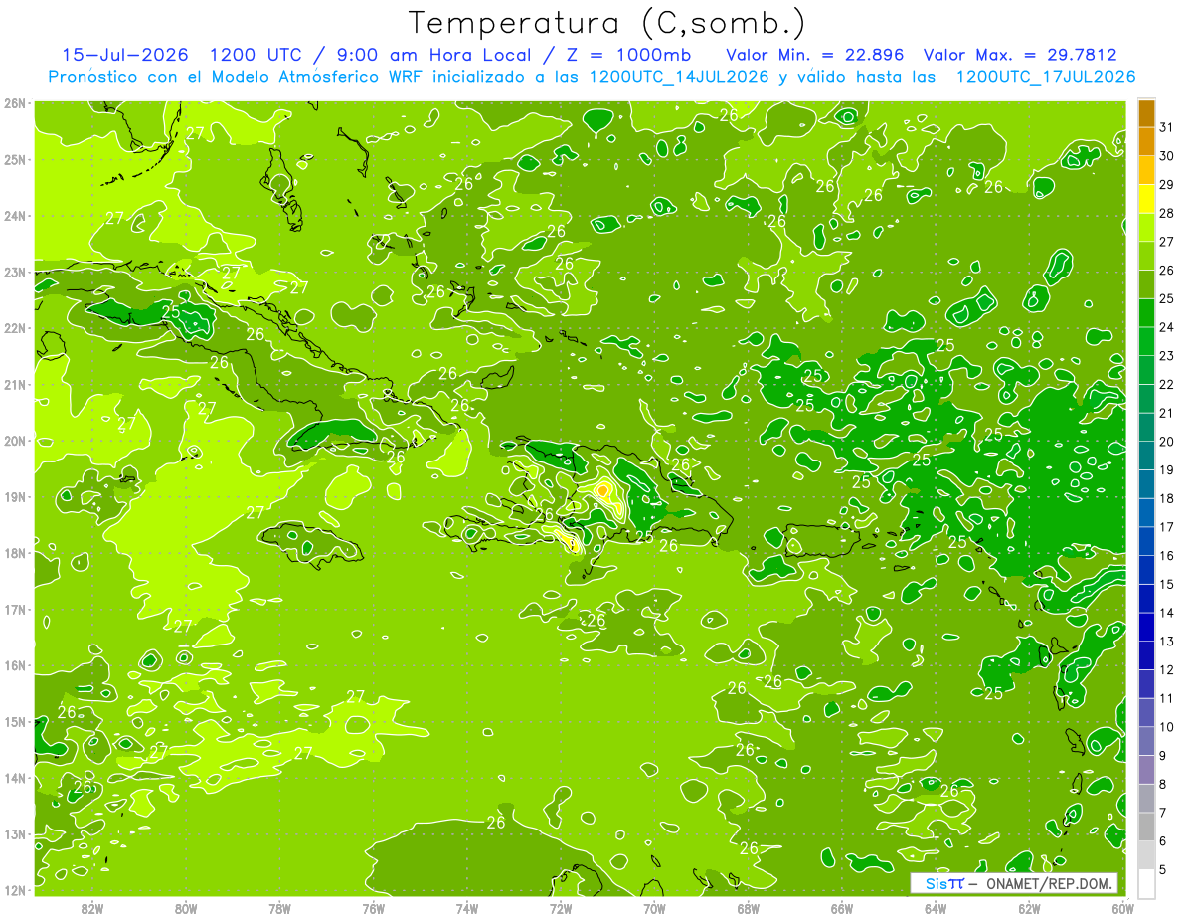Click the '70W' longitude axis label
The image size is (1193, 922).
click(654, 908)
